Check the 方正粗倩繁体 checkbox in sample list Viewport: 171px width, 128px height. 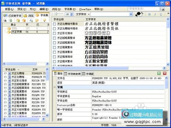54,52
